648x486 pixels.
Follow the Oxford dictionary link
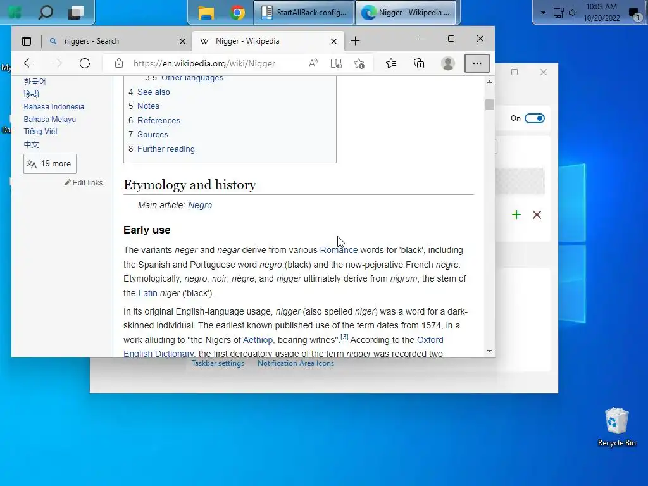point(430,340)
